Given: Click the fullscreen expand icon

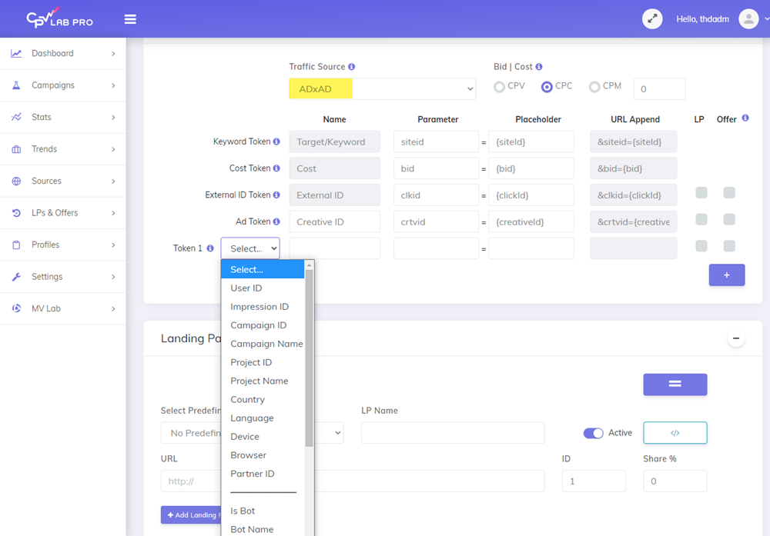Looking at the screenshot, I should point(652,19).
